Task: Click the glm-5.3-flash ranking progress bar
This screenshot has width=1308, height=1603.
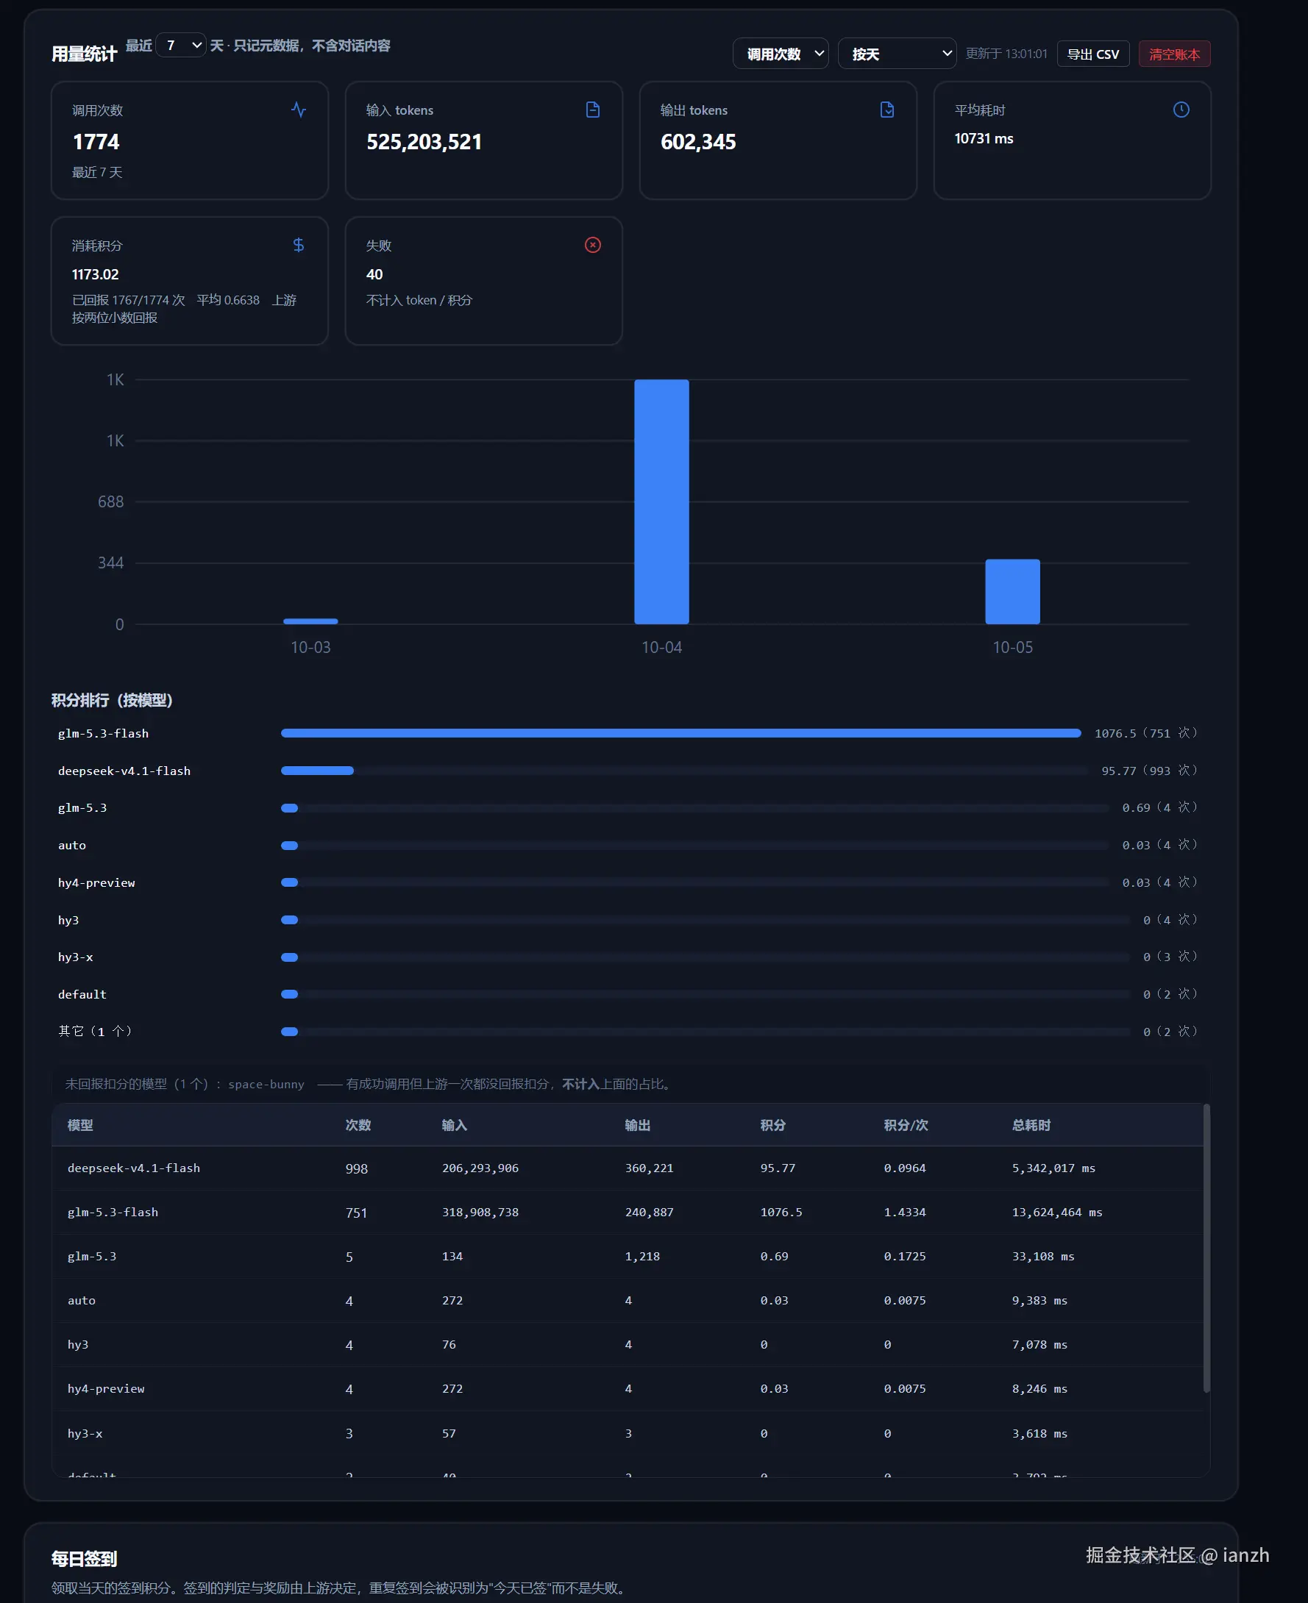Action: [x=681, y=733]
